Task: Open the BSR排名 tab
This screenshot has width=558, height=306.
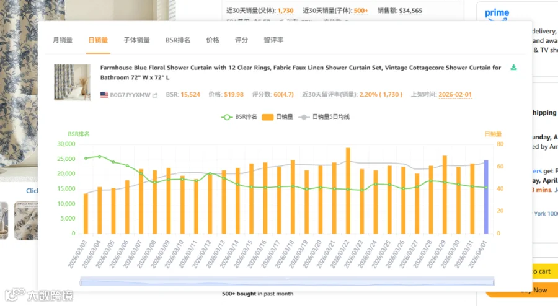Action: click(x=177, y=40)
